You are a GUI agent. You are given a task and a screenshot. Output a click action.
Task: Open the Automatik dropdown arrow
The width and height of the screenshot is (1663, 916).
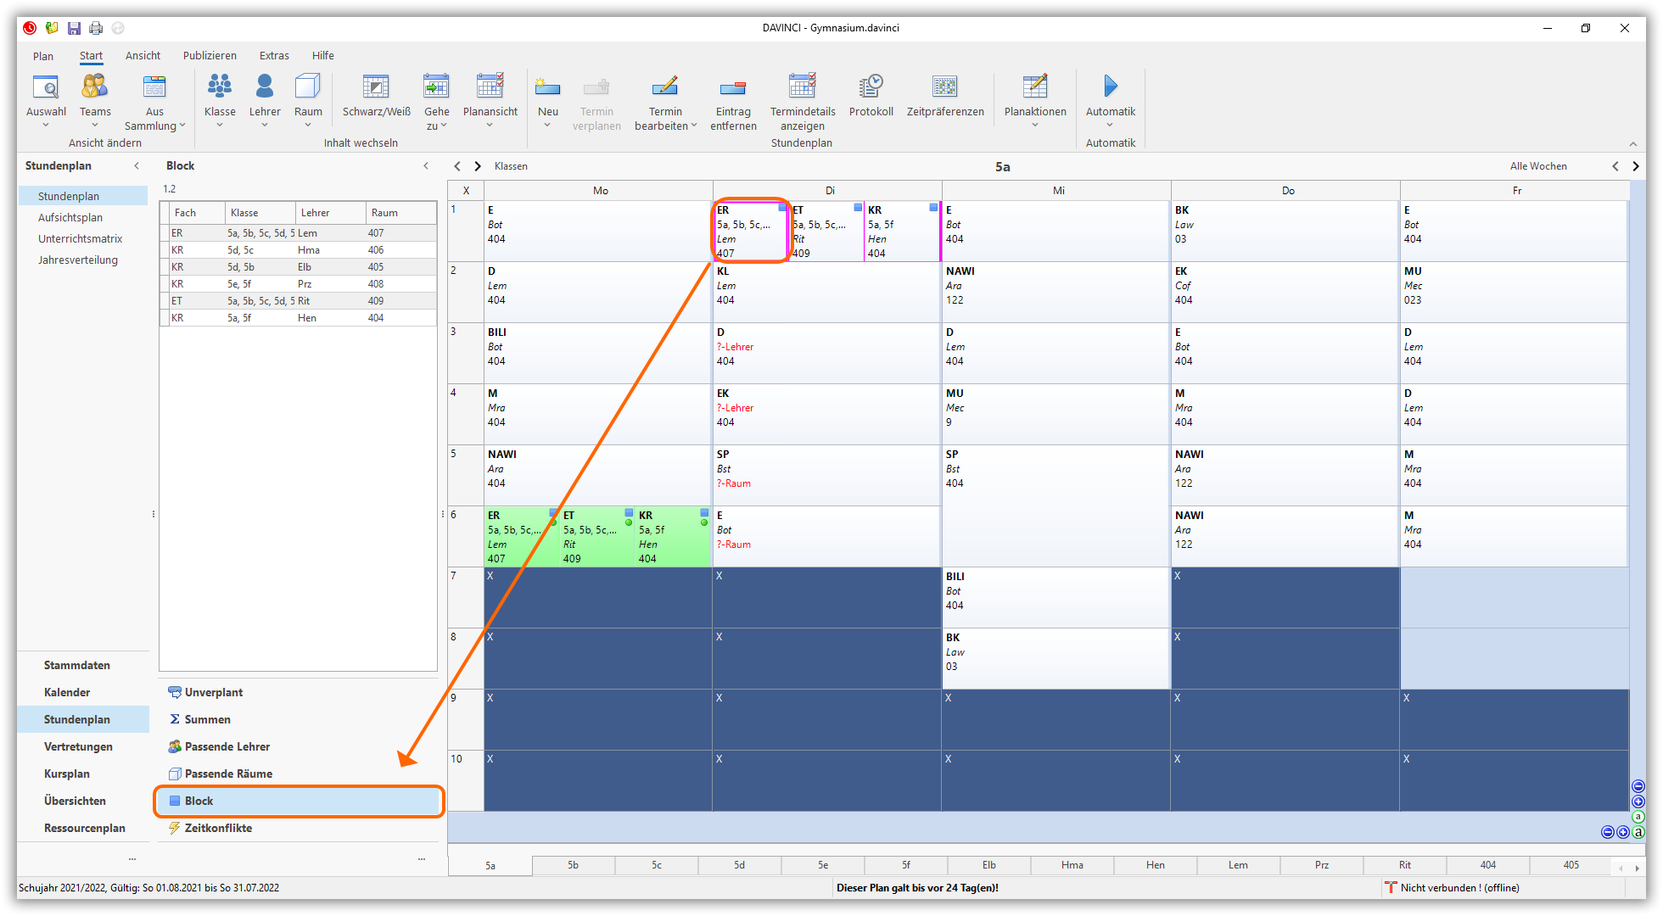[x=1110, y=126]
